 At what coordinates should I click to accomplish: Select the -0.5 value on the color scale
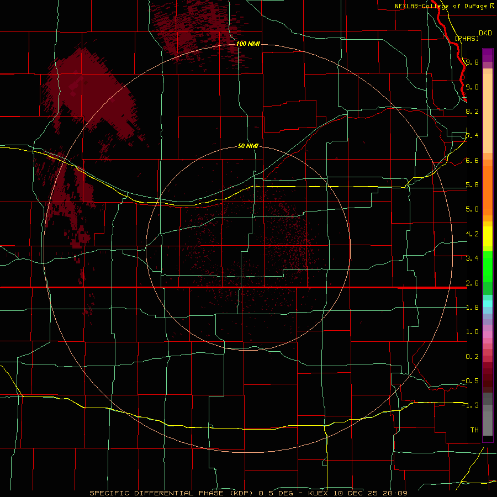click(x=470, y=381)
